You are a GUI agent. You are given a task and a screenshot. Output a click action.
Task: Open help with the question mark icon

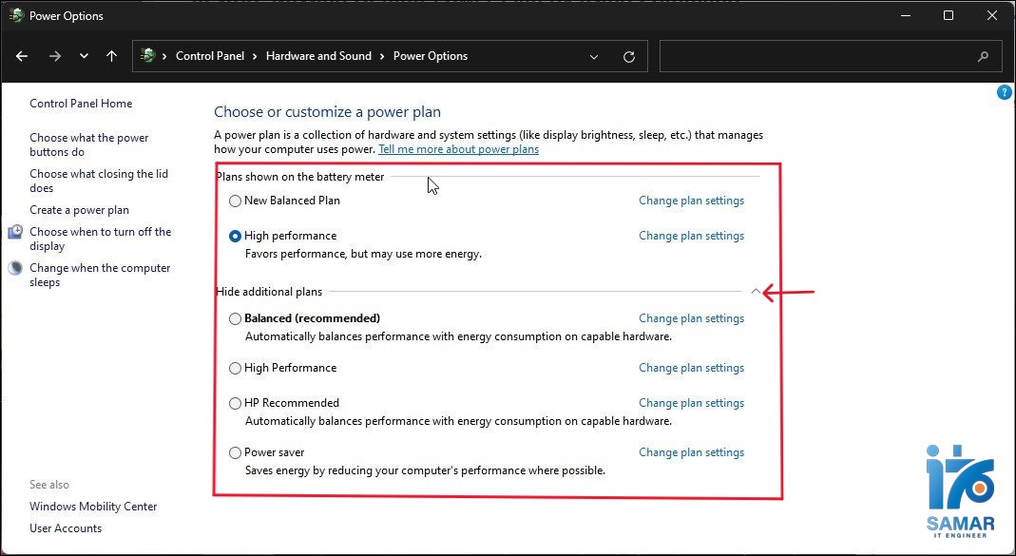point(1005,92)
